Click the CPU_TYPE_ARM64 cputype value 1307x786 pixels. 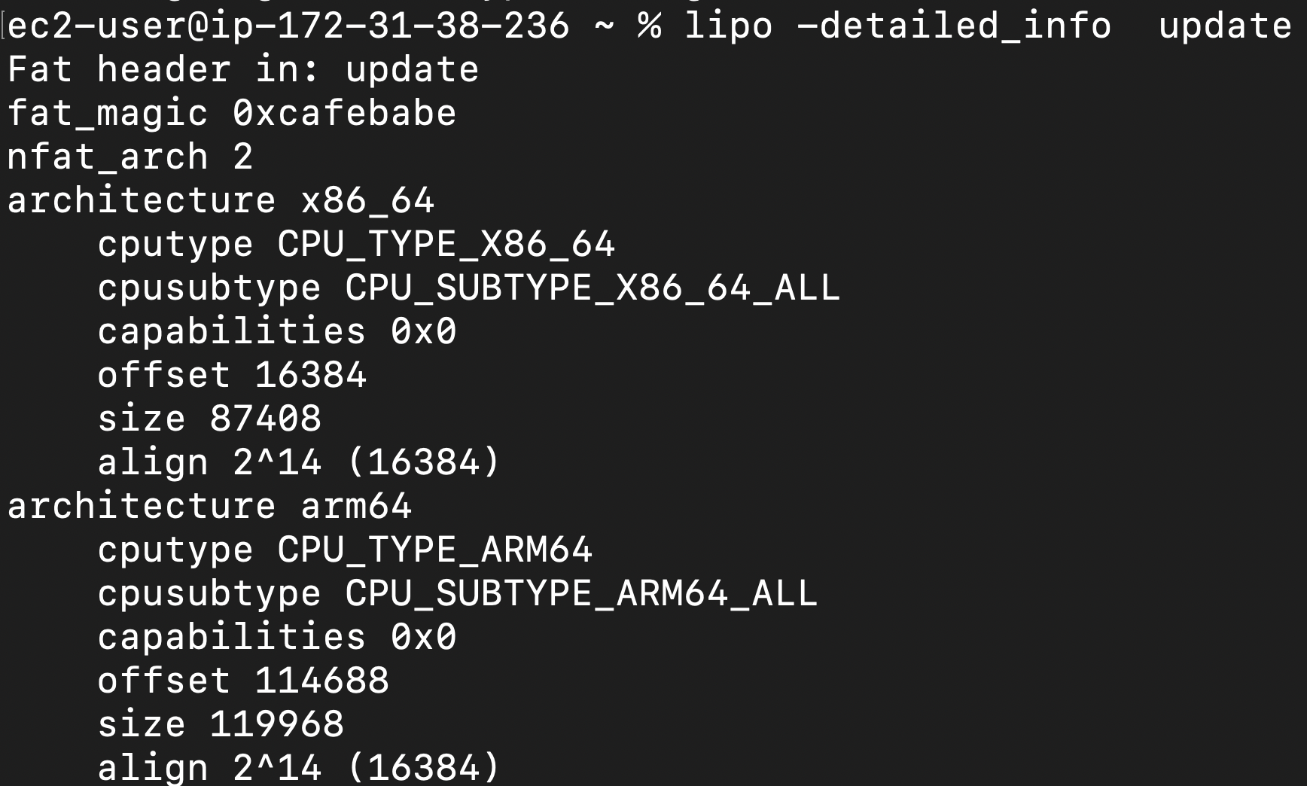click(x=434, y=550)
